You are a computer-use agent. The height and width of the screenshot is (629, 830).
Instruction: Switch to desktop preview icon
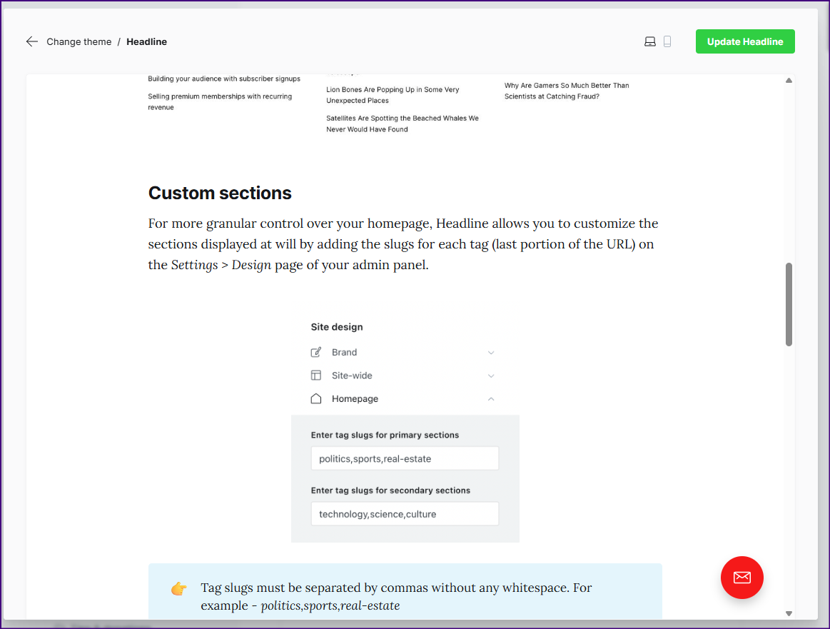pyautogui.click(x=649, y=41)
